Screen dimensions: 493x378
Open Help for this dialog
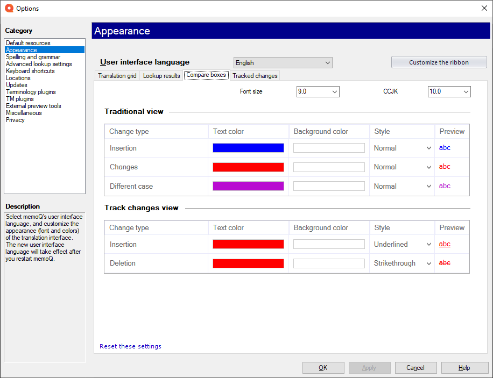[464, 368]
